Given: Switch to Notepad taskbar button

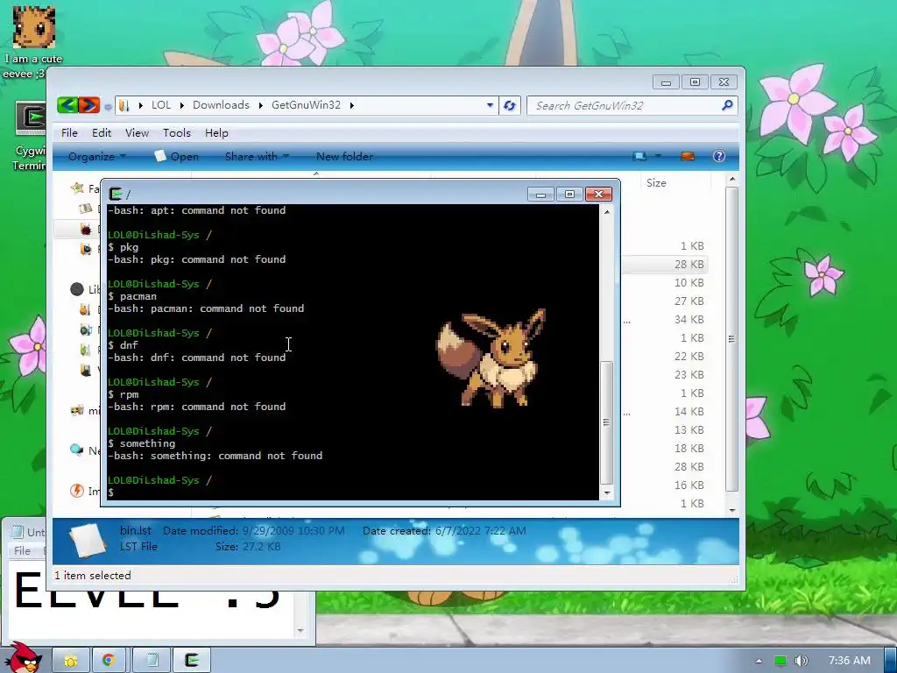Looking at the screenshot, I should [152, 661].
